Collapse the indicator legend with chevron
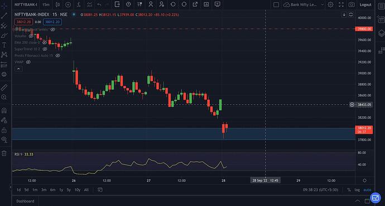The image size is (385, 206). (18, 69)
